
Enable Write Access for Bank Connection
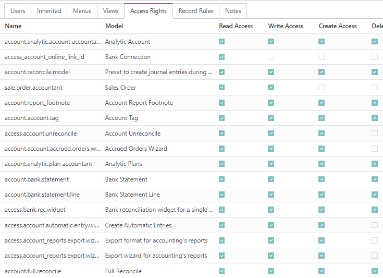271,57
